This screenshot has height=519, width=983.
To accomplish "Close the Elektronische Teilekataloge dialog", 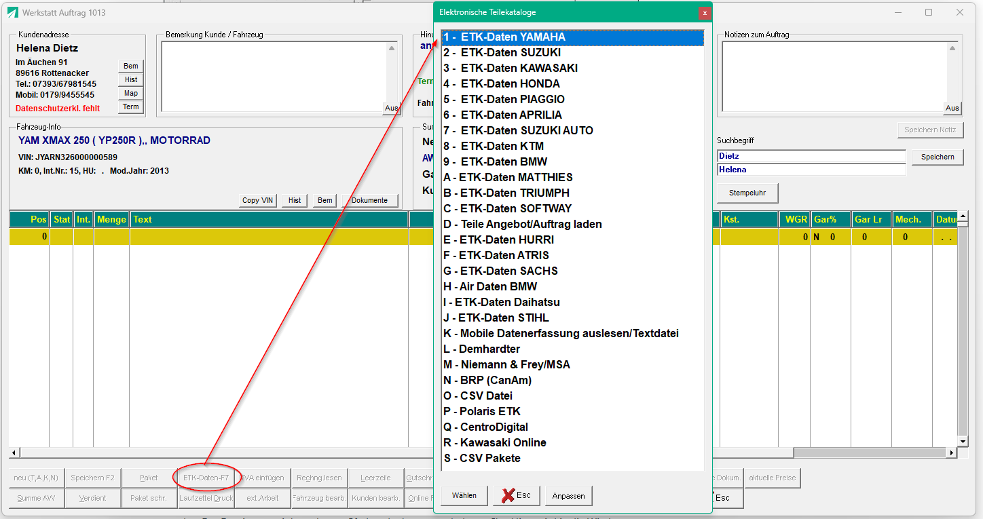I will point(705,13).
